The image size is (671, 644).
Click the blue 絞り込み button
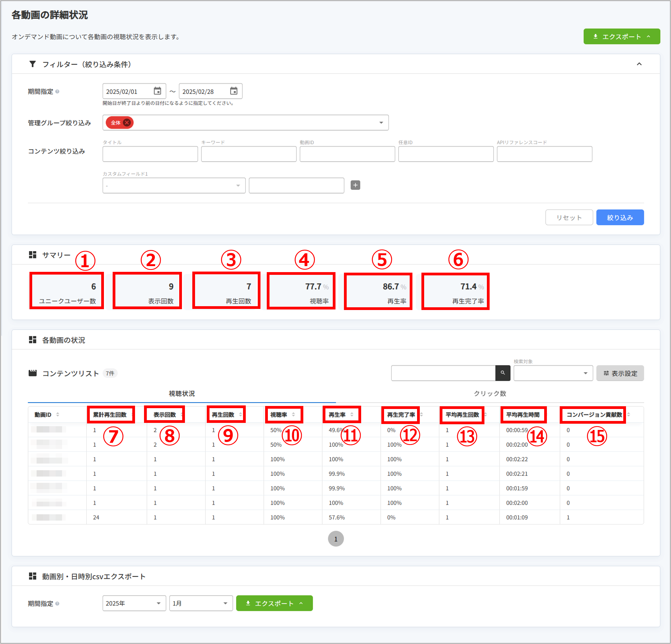tap(620, 217)
